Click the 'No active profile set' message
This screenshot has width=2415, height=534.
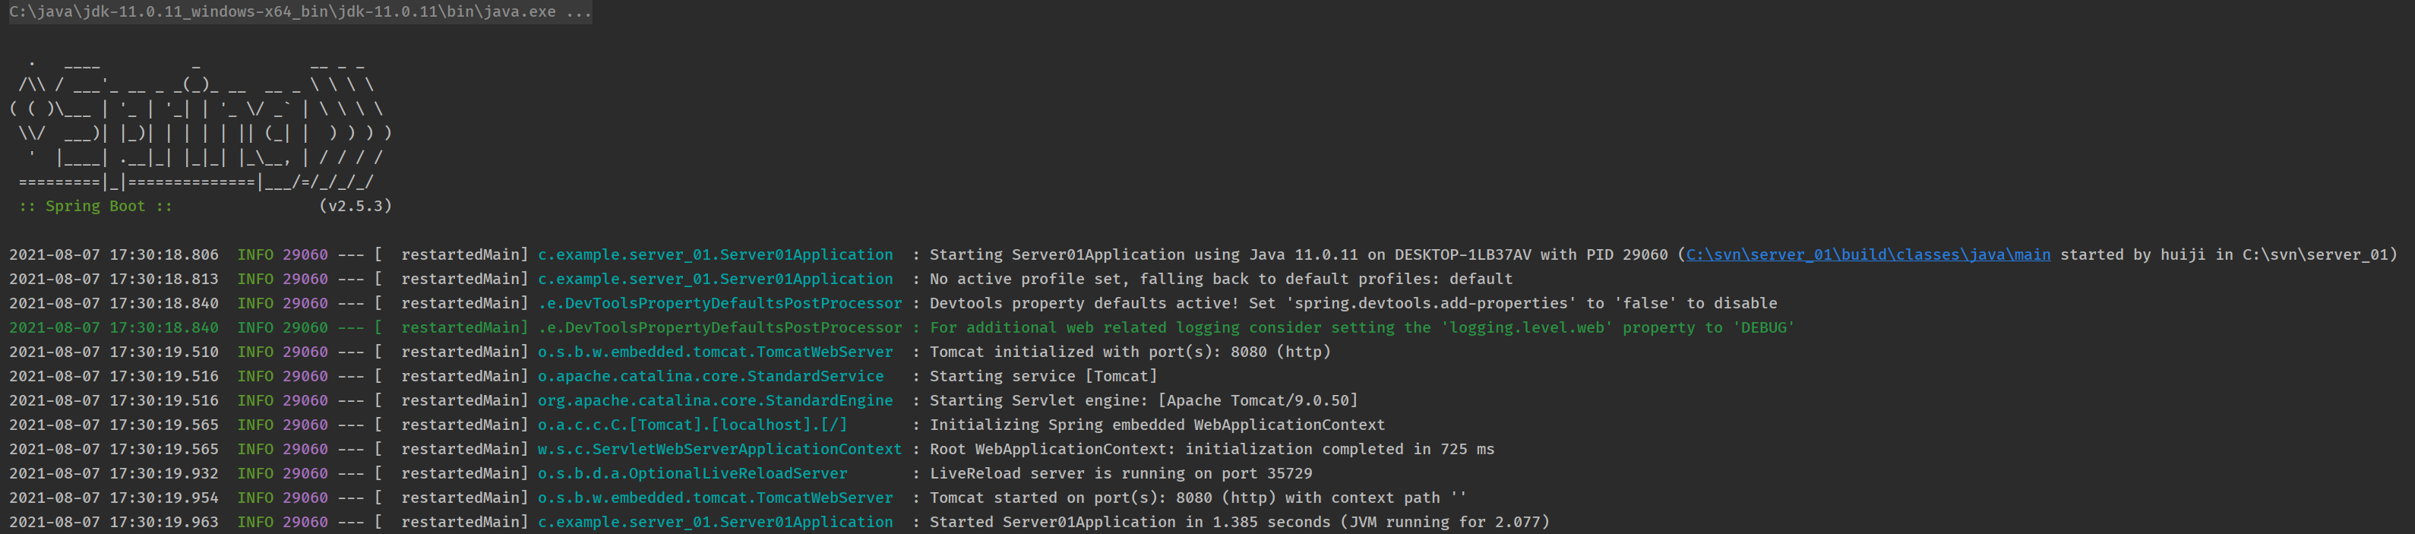tap(1221, 280)
